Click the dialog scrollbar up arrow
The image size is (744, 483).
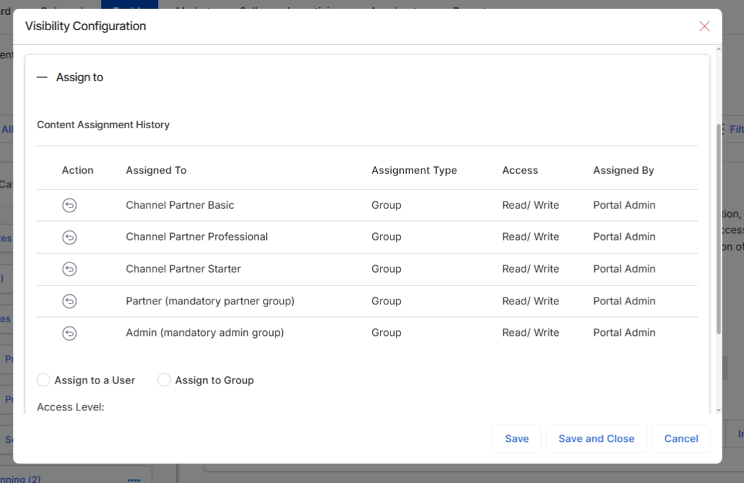pos(718,49)
